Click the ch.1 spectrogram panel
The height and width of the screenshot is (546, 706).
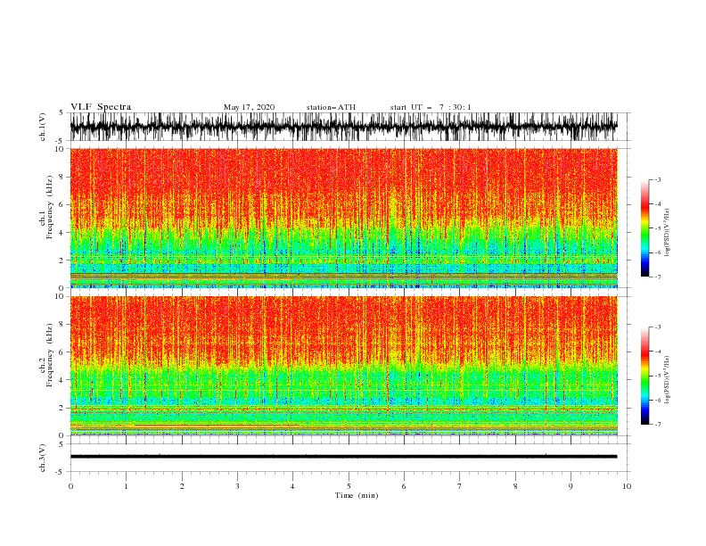(343, 218)
